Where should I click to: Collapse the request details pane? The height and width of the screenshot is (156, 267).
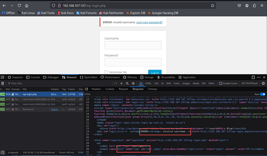pos(87,89)
